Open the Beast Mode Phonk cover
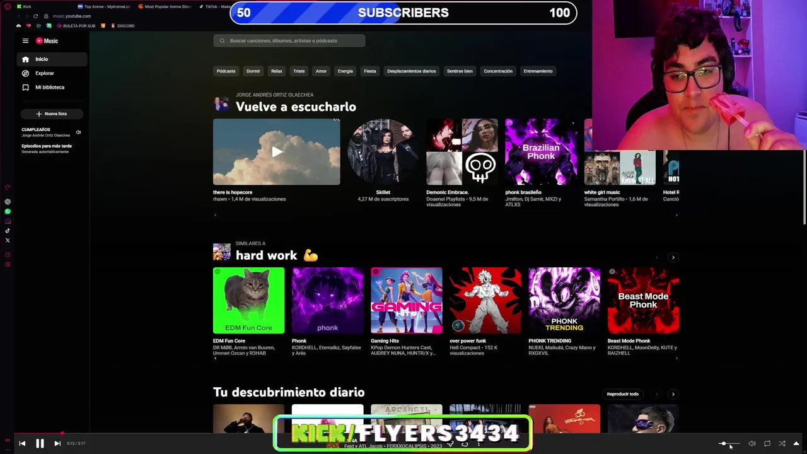This screenshot has height=454, width=807. [x=643, y=301]
